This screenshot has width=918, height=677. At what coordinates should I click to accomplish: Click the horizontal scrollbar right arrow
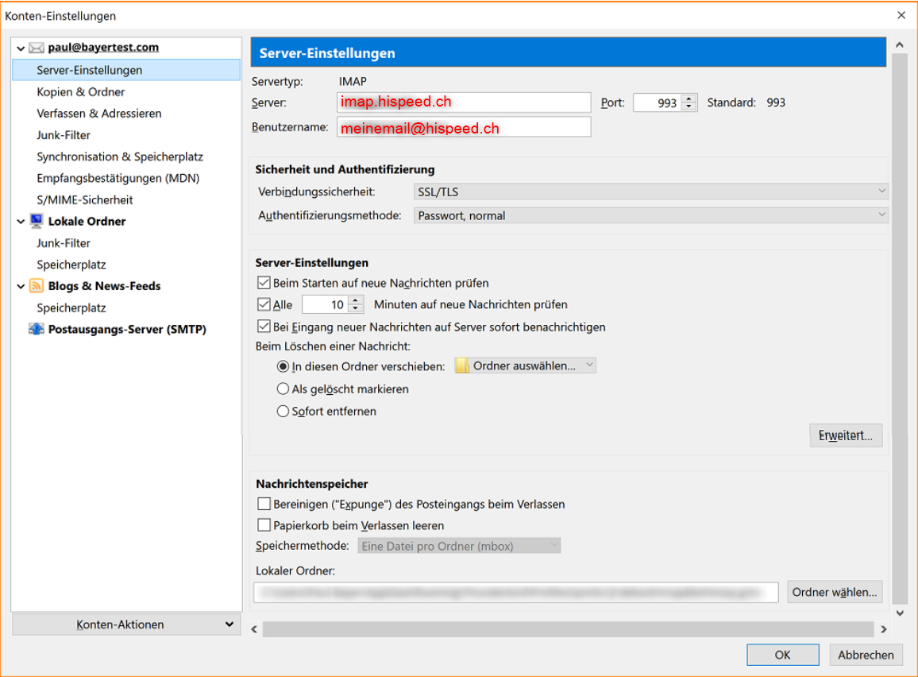point(883,629)
